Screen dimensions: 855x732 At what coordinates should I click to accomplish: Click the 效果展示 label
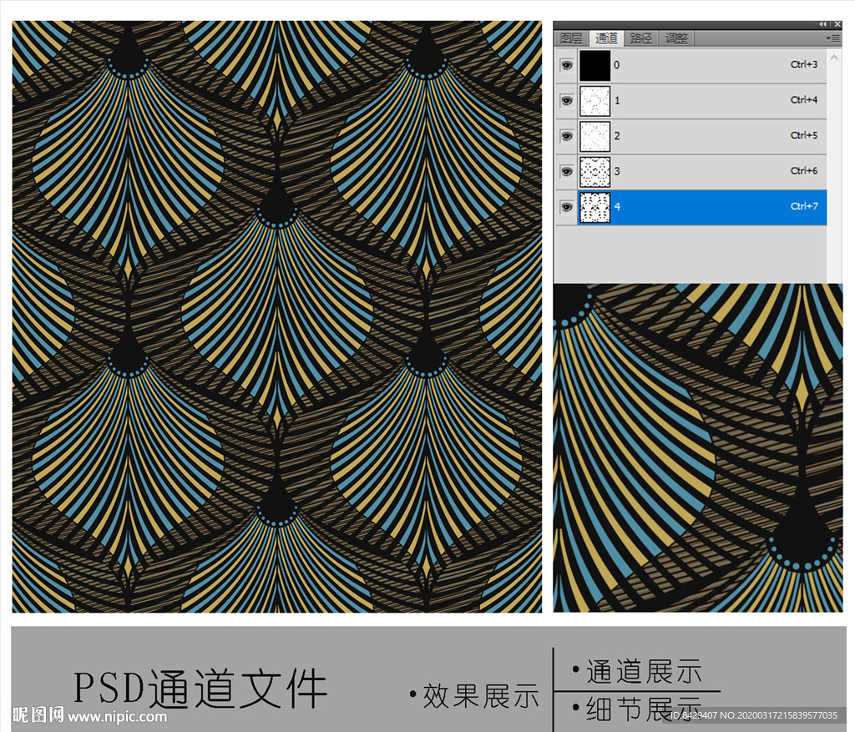[481, 696]
